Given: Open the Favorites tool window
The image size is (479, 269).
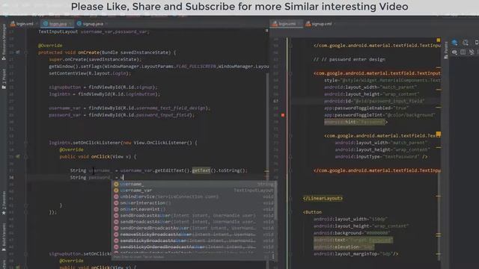Looking at the screenshot, I should point(4,203).
